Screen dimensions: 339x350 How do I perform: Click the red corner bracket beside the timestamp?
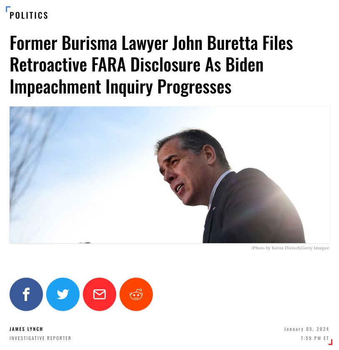point(331,342)
